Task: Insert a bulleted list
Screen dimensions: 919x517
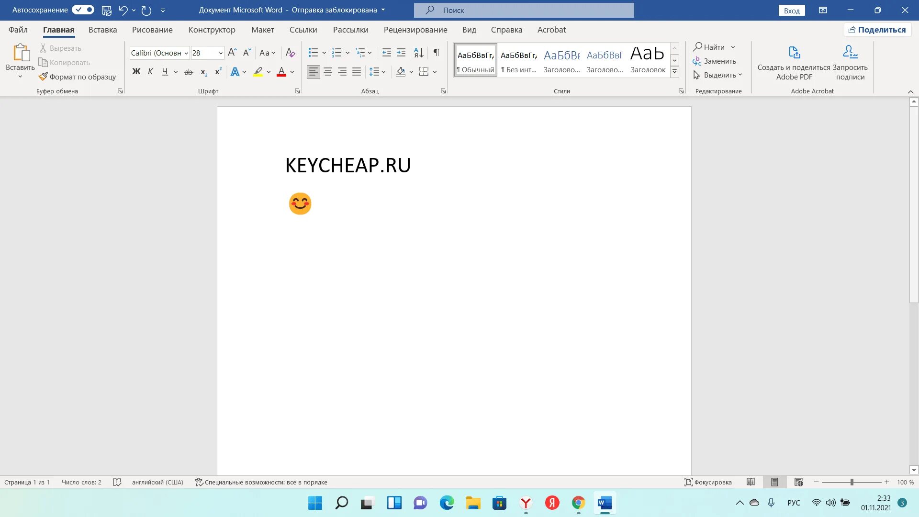Action: [313, 53]
